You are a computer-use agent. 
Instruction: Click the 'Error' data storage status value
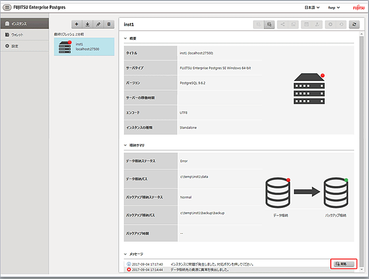tap(184, 161)
